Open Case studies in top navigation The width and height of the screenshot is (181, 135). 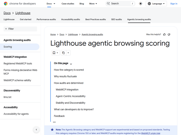coord(68,4)
